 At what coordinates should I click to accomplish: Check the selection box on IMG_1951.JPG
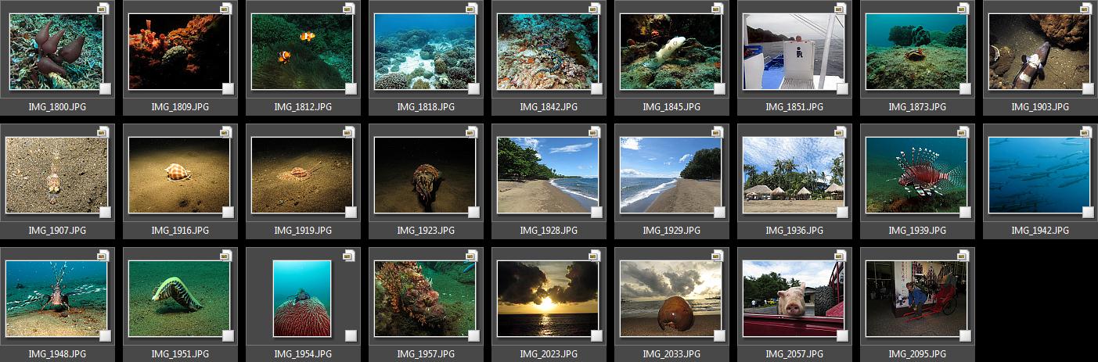tap(228, 335)
